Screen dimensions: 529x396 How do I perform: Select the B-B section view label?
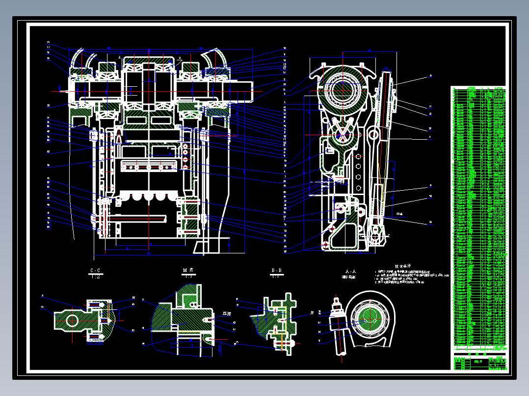[276, 270]
